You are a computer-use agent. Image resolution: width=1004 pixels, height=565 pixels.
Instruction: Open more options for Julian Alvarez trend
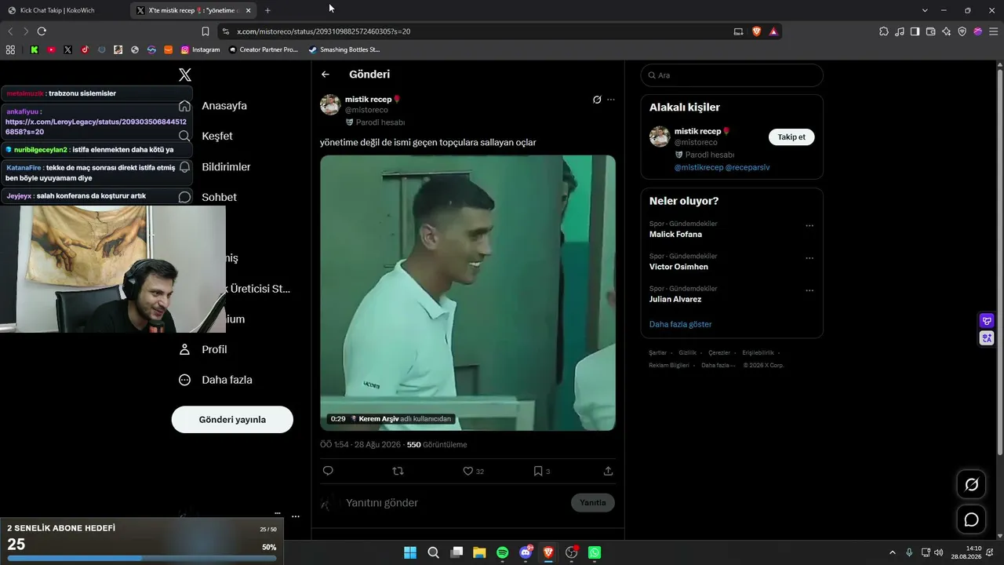[809, 290]
